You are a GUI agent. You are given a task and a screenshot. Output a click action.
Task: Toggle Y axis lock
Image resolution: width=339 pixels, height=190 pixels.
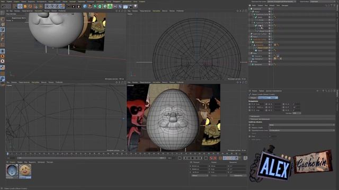[x=52, y=6]
